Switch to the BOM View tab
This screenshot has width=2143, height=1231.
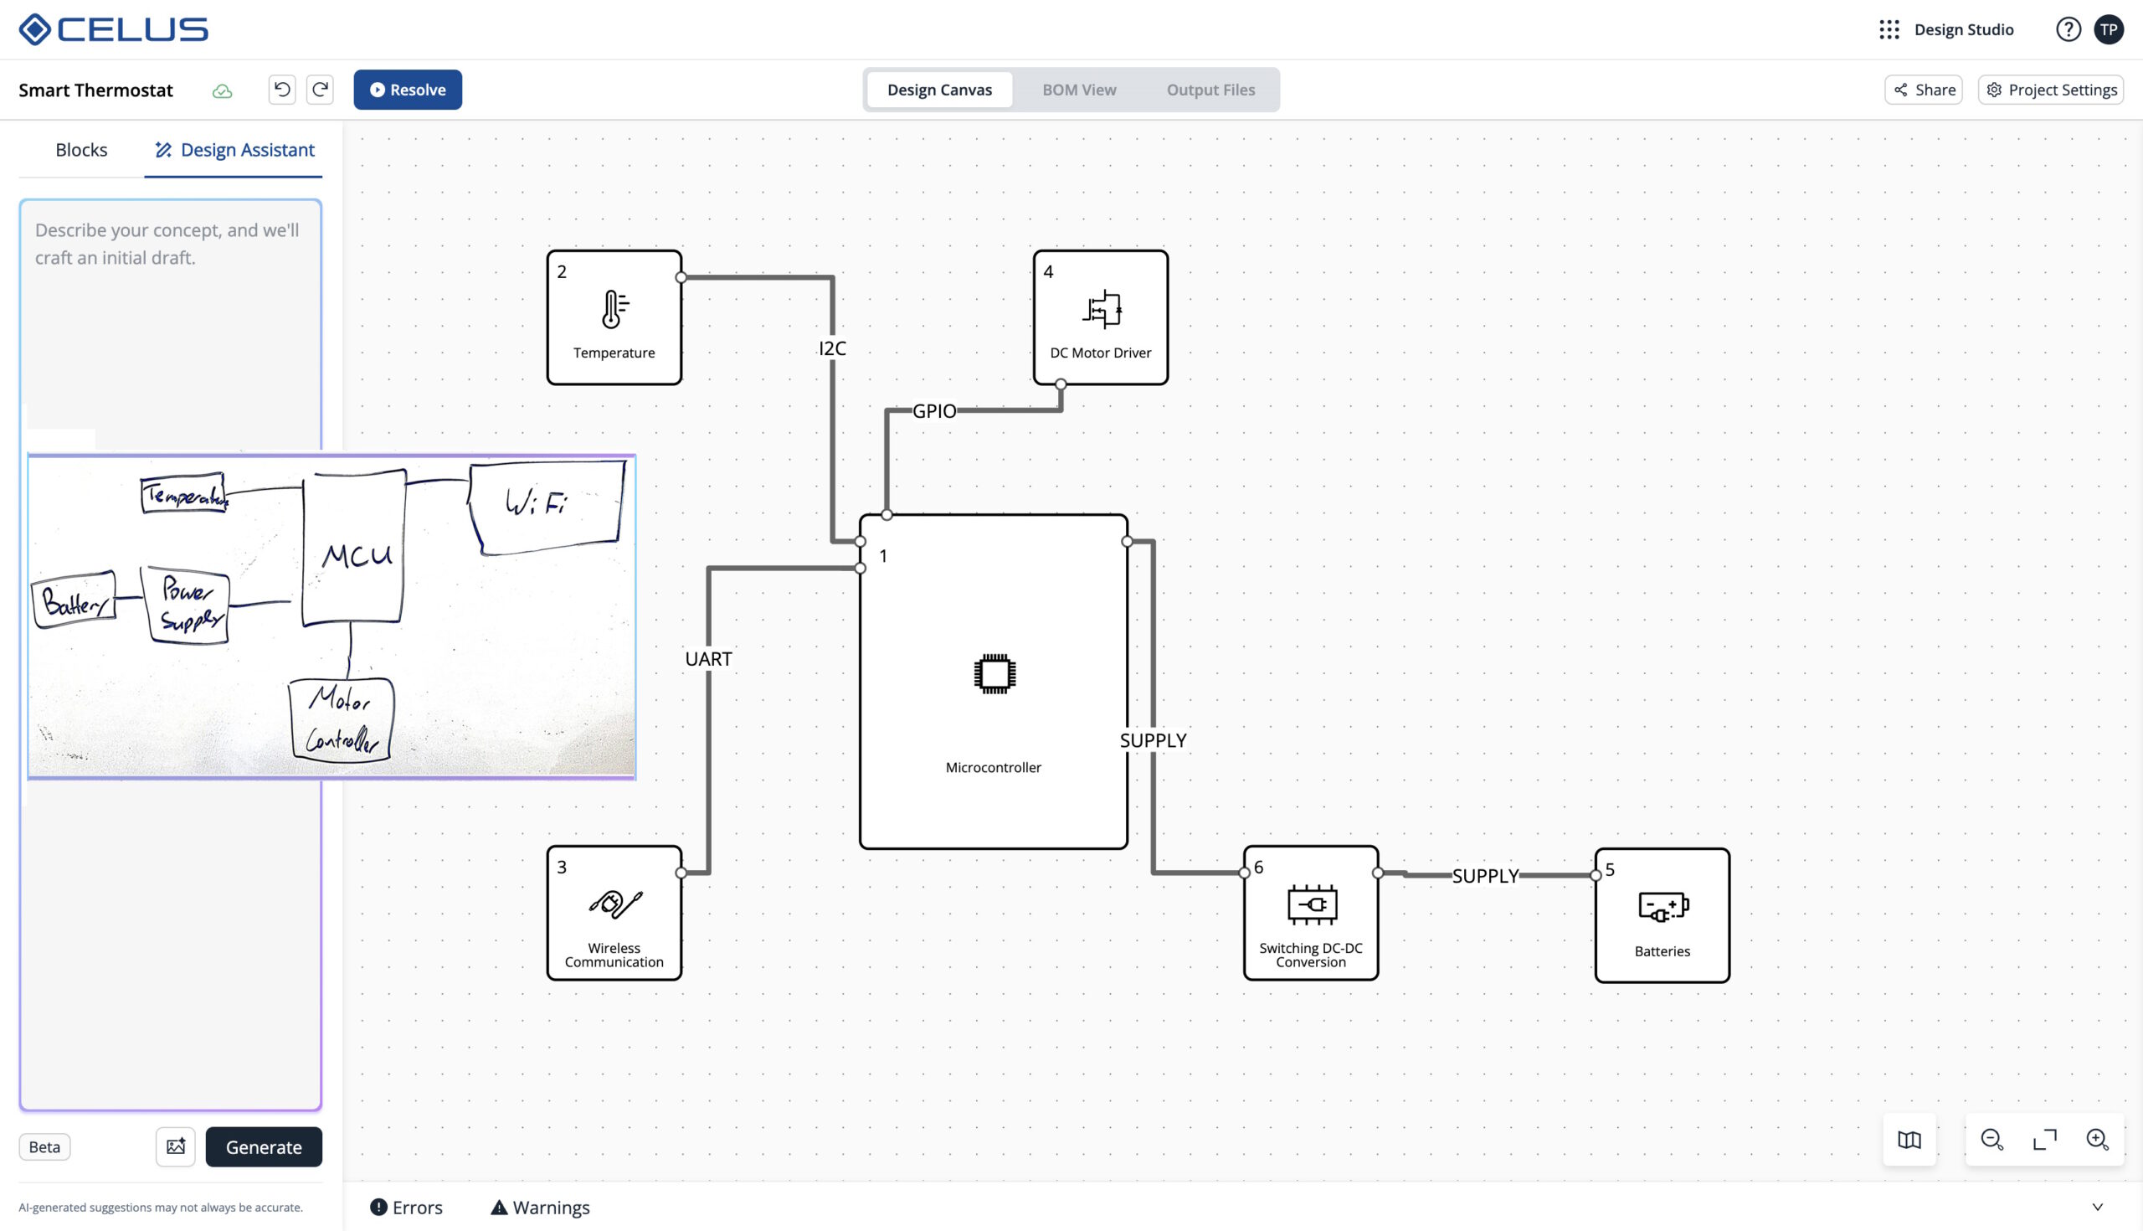tap(1079, 90)
